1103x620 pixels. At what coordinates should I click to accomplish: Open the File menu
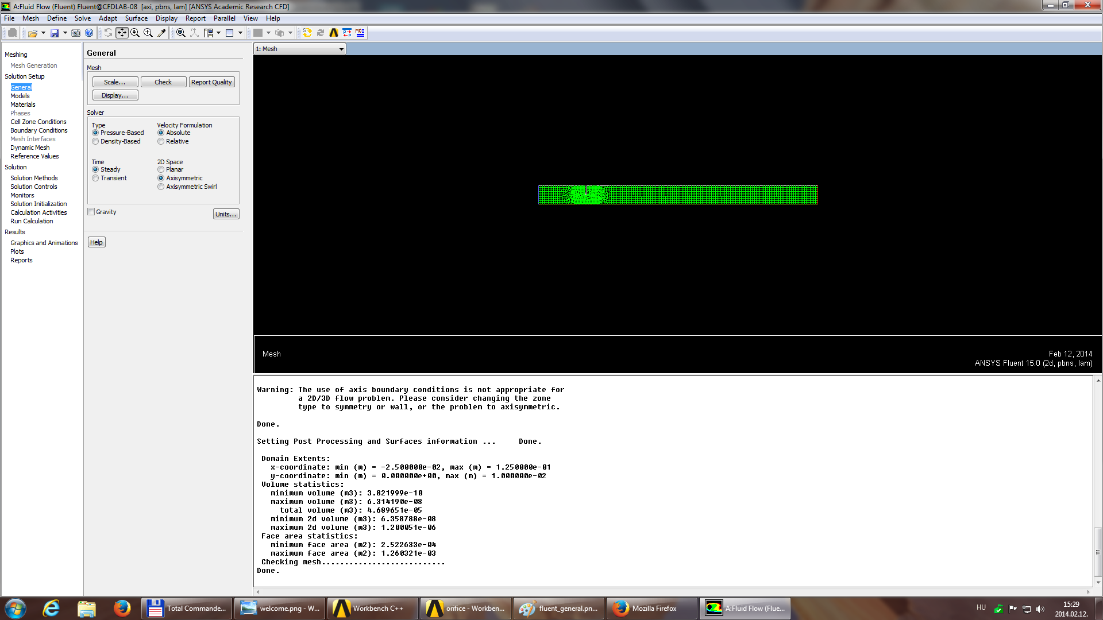coord(9,18)
